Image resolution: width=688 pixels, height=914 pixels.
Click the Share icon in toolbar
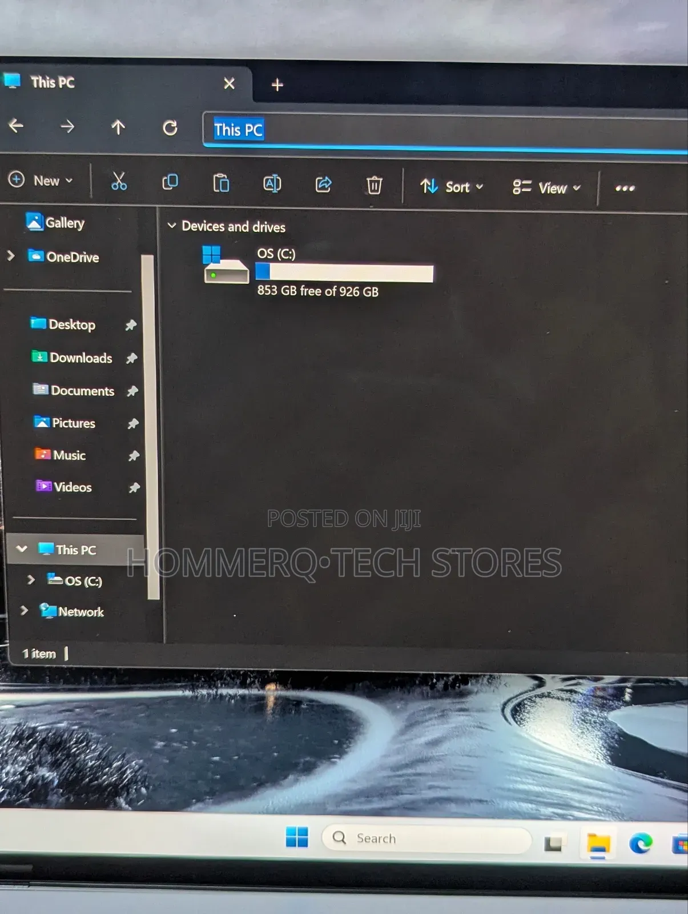click(323, 185)
